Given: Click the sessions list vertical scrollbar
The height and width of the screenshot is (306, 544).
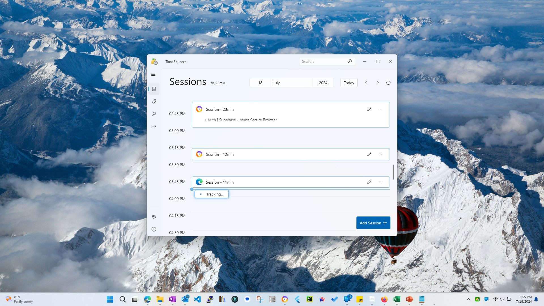Looking at the screenshot, I should 394,172.
